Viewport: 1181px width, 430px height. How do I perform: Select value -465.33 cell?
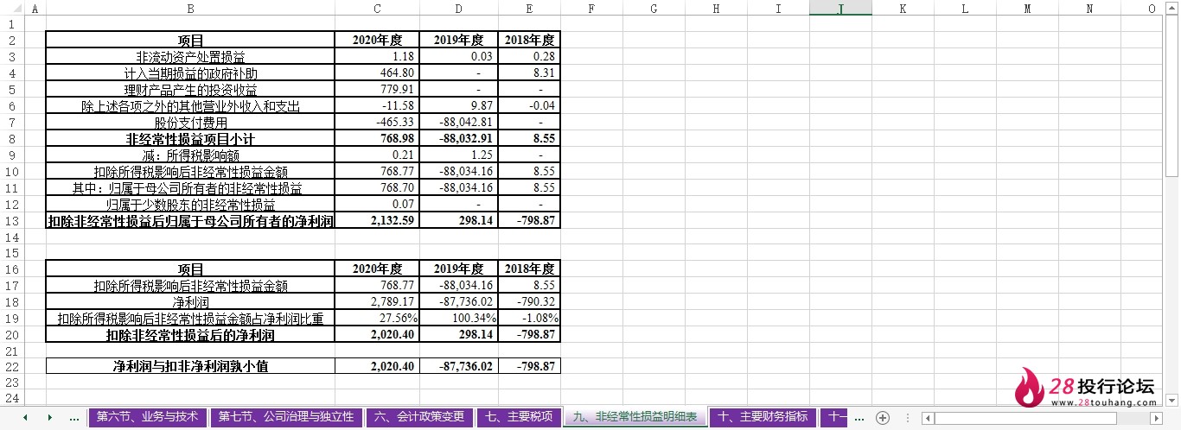click(x=377, y=123)
